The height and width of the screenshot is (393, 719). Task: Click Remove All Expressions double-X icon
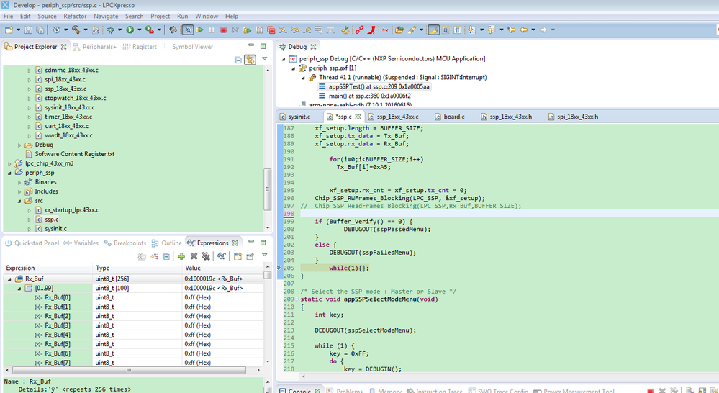(206, 256)
